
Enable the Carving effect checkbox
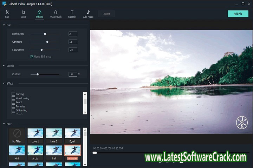(13, 94)
